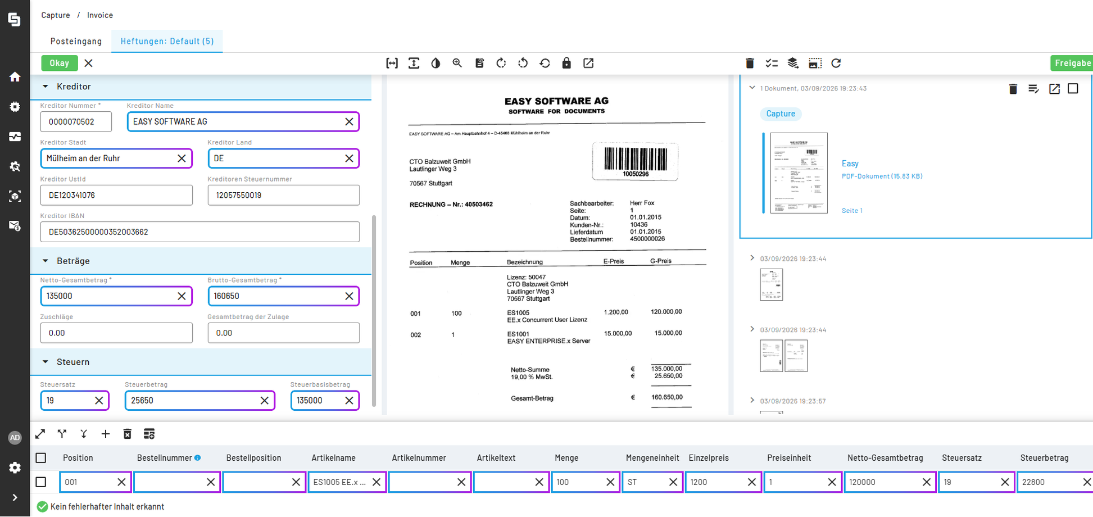
Task: Expand the first 03/09/2026 19:23:44 entry
Action: pyautogui.click(x=752, y=258)
